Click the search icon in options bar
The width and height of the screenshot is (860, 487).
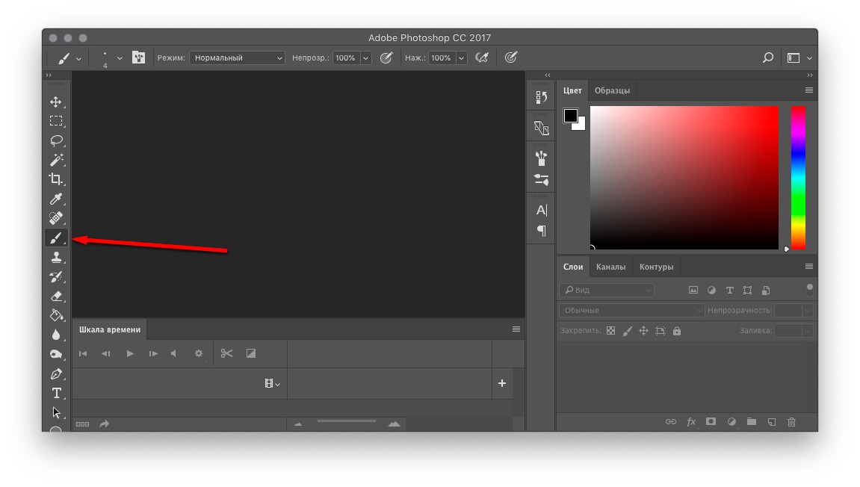point(767,58)
